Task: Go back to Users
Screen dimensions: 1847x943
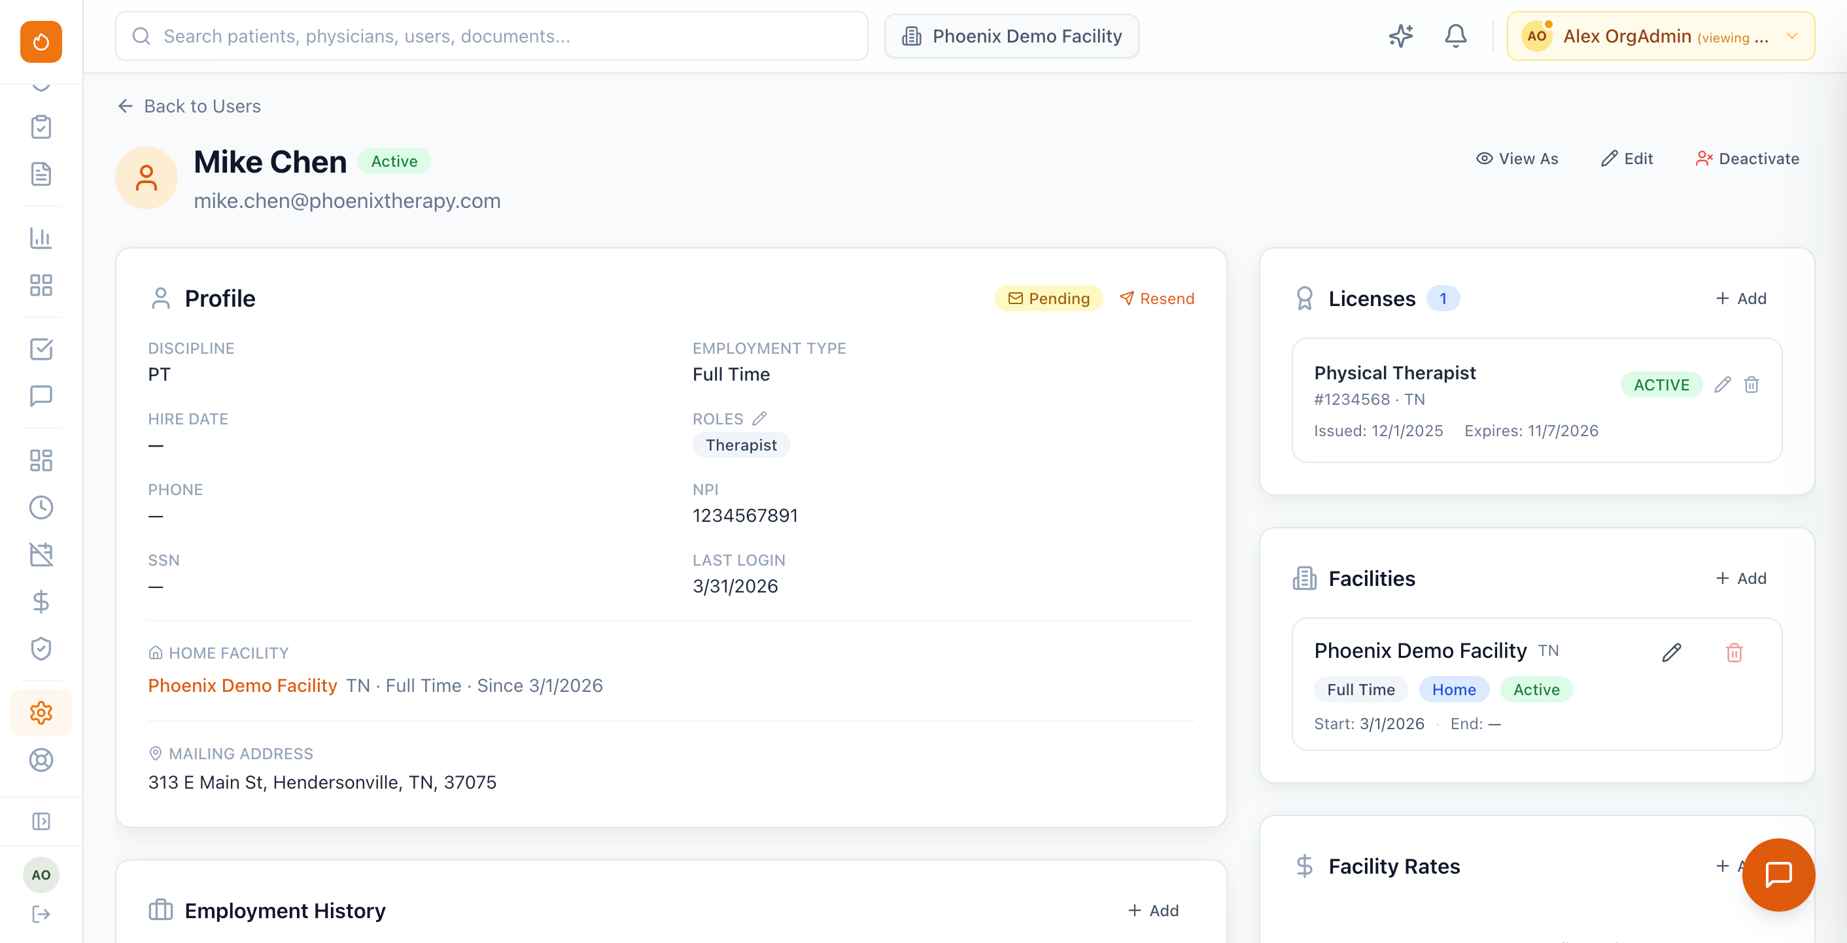Action: pyautogui.click(x=189, y=106)
